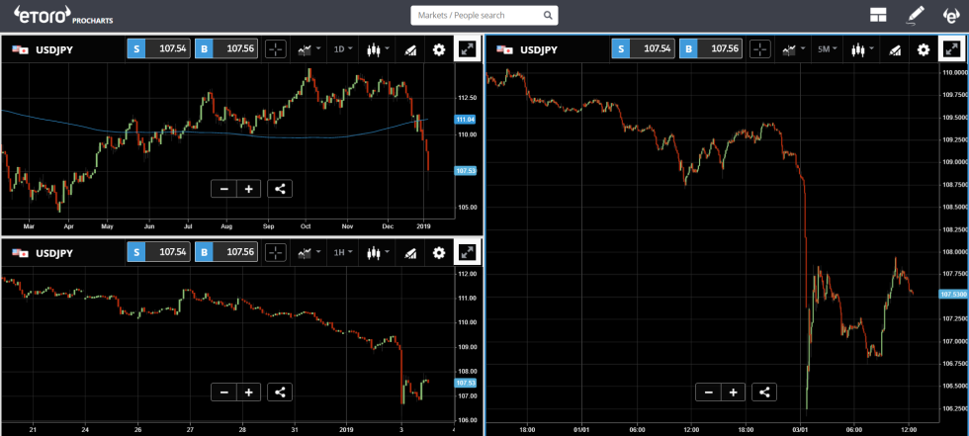This screenshot has width=969, height=436.
Task: Toggle crosshair on the 1D chart
Action: tap(275, 49)
